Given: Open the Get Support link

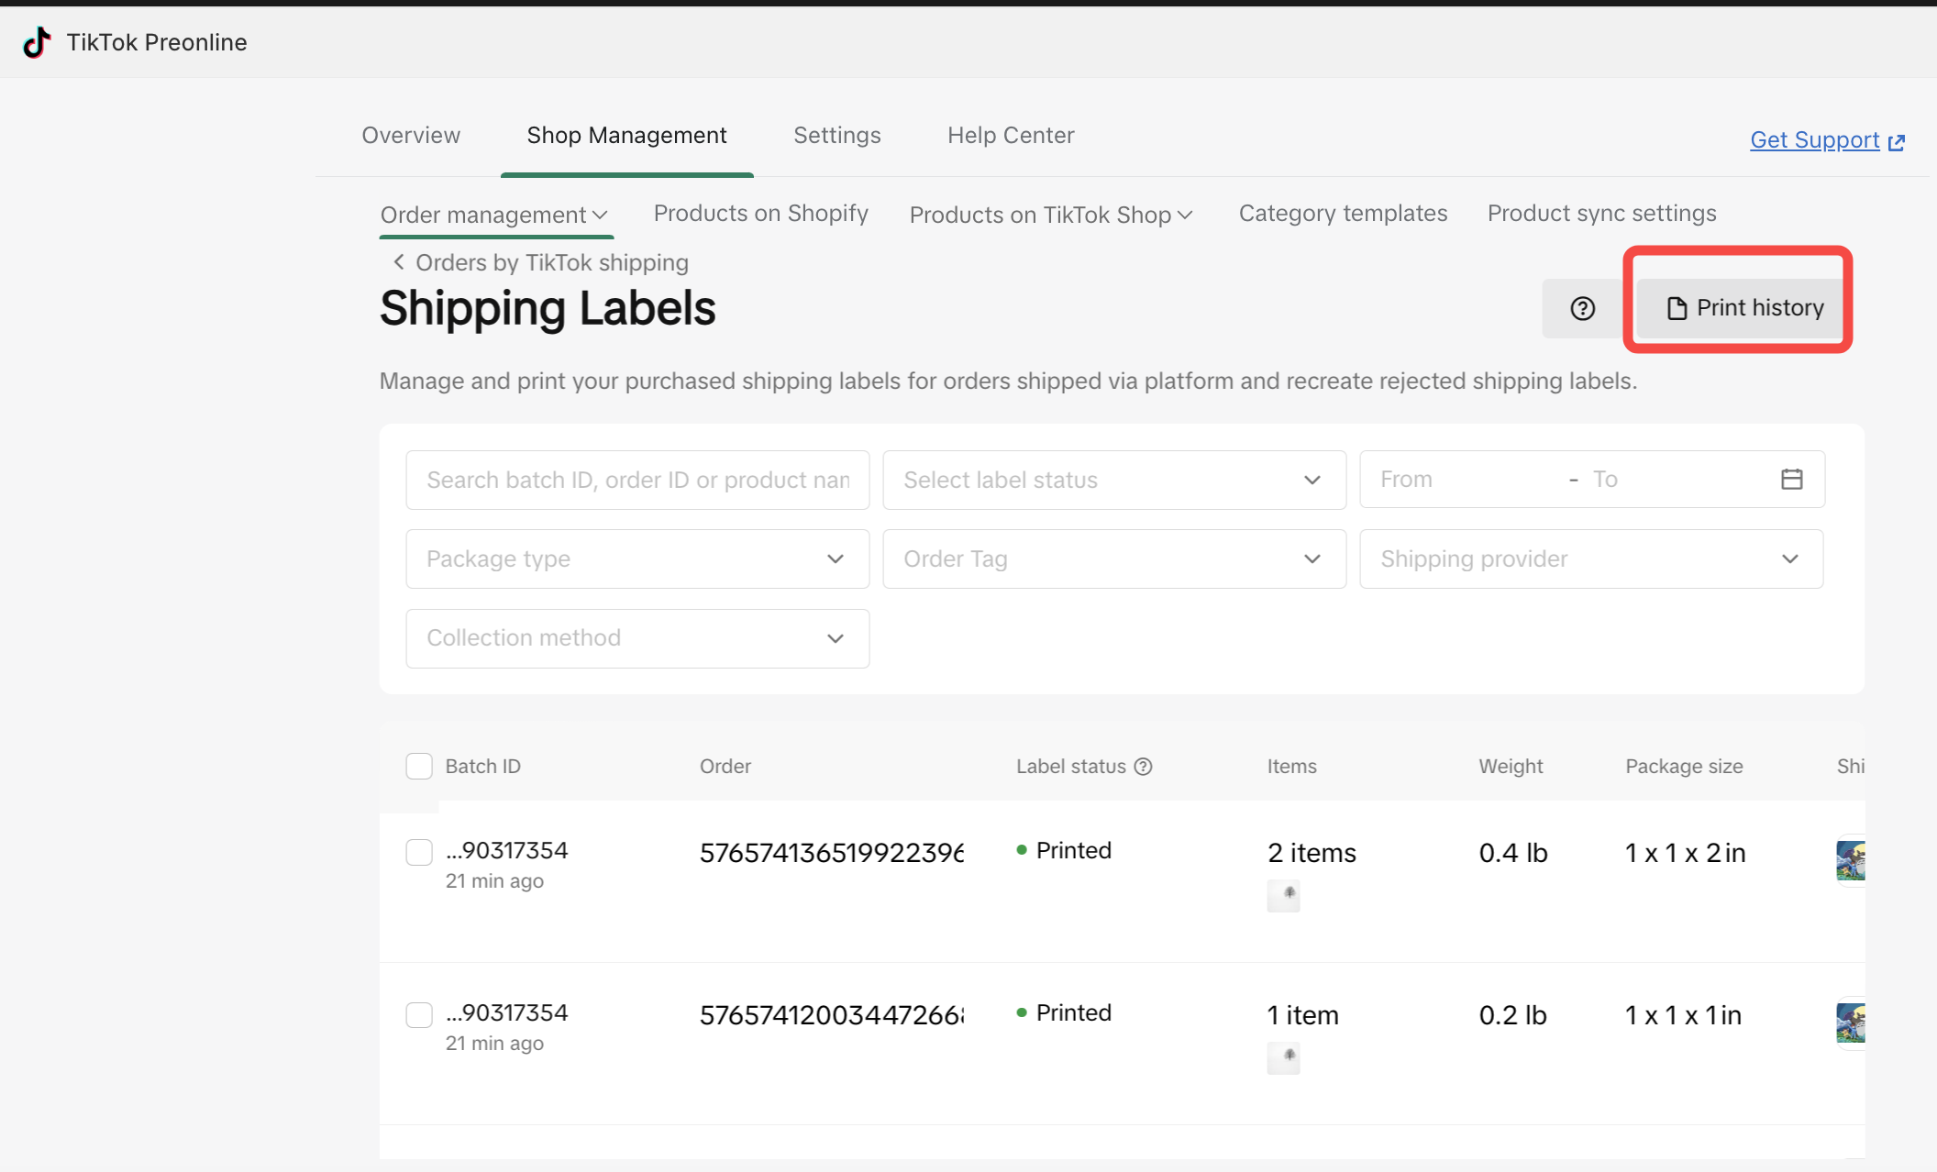Looking at the screenshot, I should 1814,140.
